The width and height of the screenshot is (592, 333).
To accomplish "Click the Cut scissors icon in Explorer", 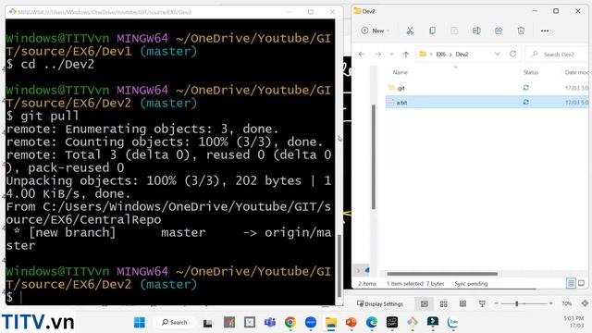I will click(x=410, y=31).
